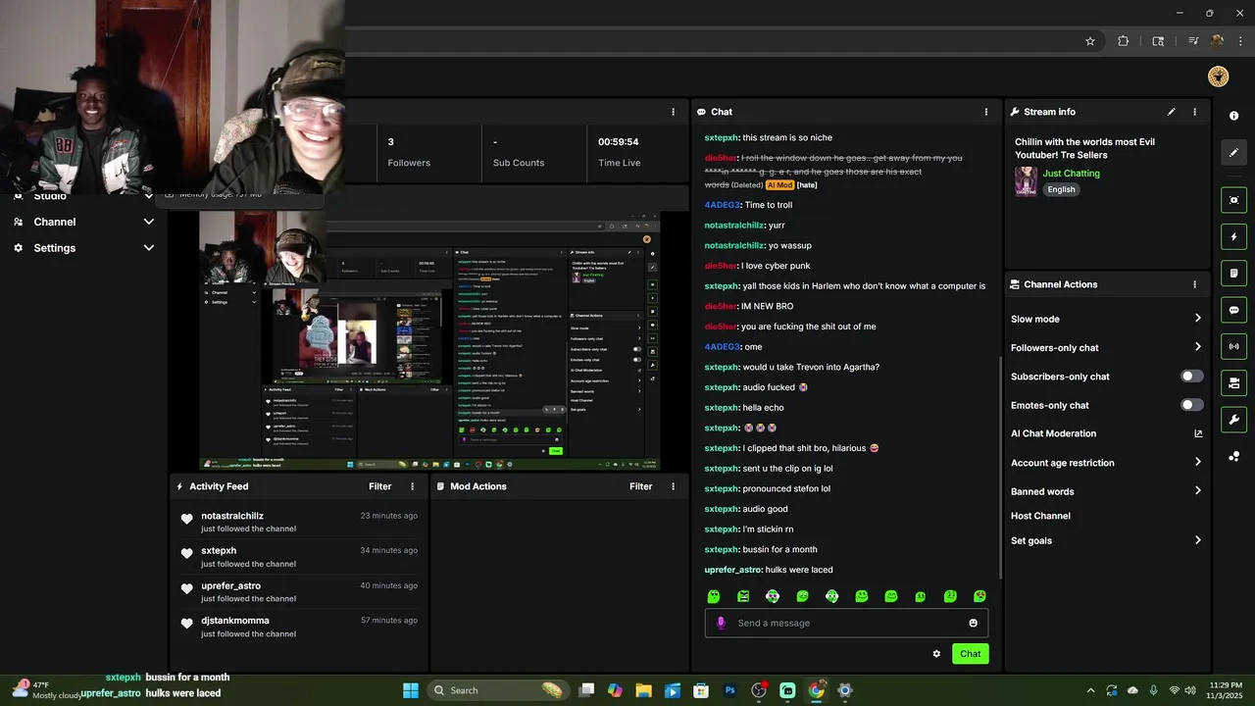Expand Banned words options
Image resolution: width=1255 pixels, height=706 pixels.
click(1198, 491)
